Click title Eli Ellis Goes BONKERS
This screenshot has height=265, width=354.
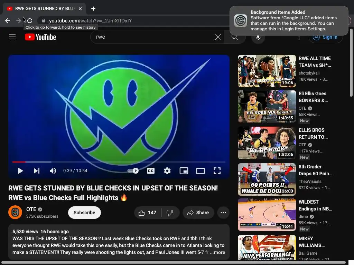(x=313, y=97)
